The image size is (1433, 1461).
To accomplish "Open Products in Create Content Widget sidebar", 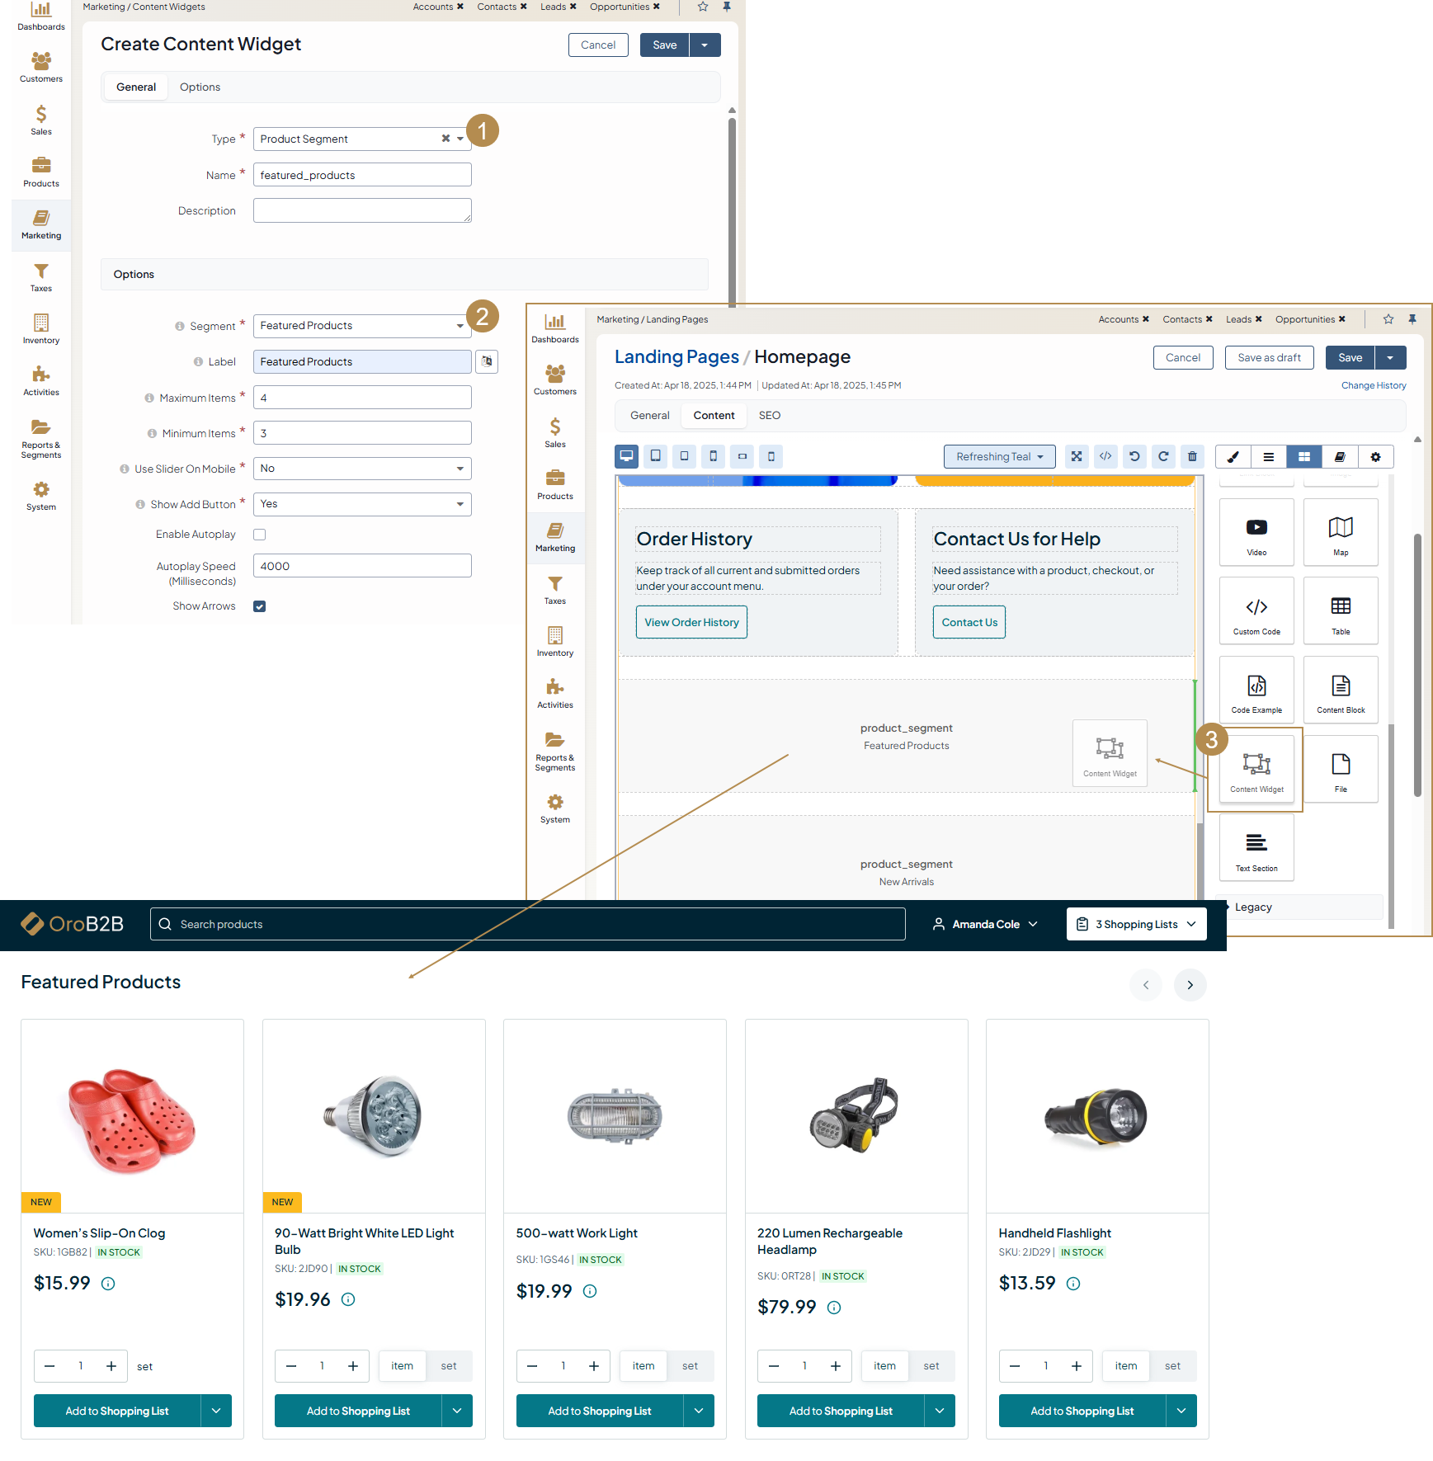I will (x=41, y=172).
